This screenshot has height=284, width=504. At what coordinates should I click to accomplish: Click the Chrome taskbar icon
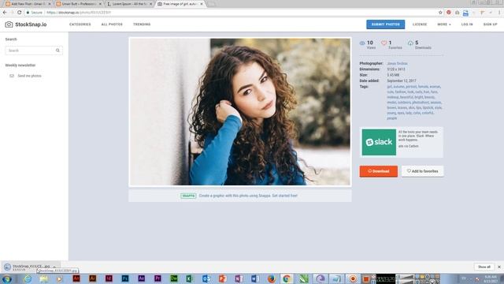tap(287, 278)
